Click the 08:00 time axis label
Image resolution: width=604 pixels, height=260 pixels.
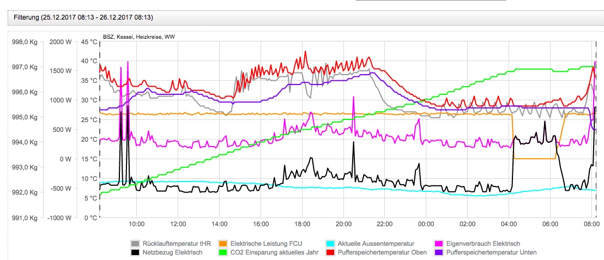(591, 224)
